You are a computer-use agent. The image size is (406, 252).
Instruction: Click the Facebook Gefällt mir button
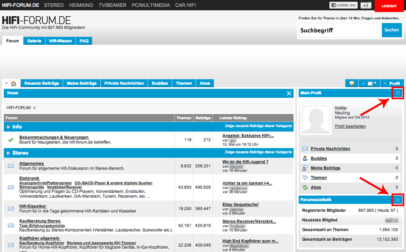[343, 6]
